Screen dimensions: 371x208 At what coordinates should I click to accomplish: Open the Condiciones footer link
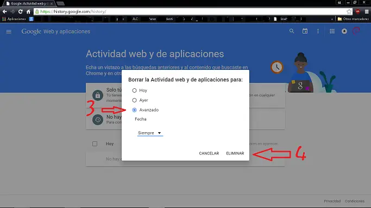tap(355, 201)
